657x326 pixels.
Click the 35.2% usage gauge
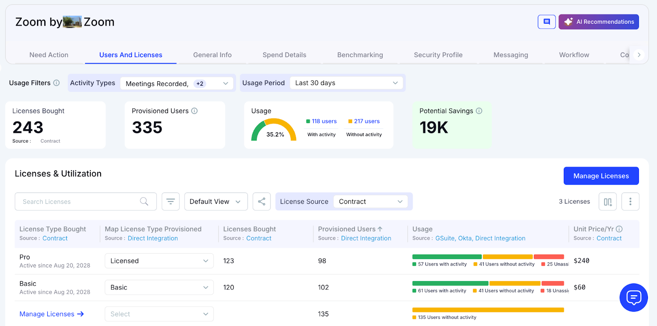coord(274,130)
